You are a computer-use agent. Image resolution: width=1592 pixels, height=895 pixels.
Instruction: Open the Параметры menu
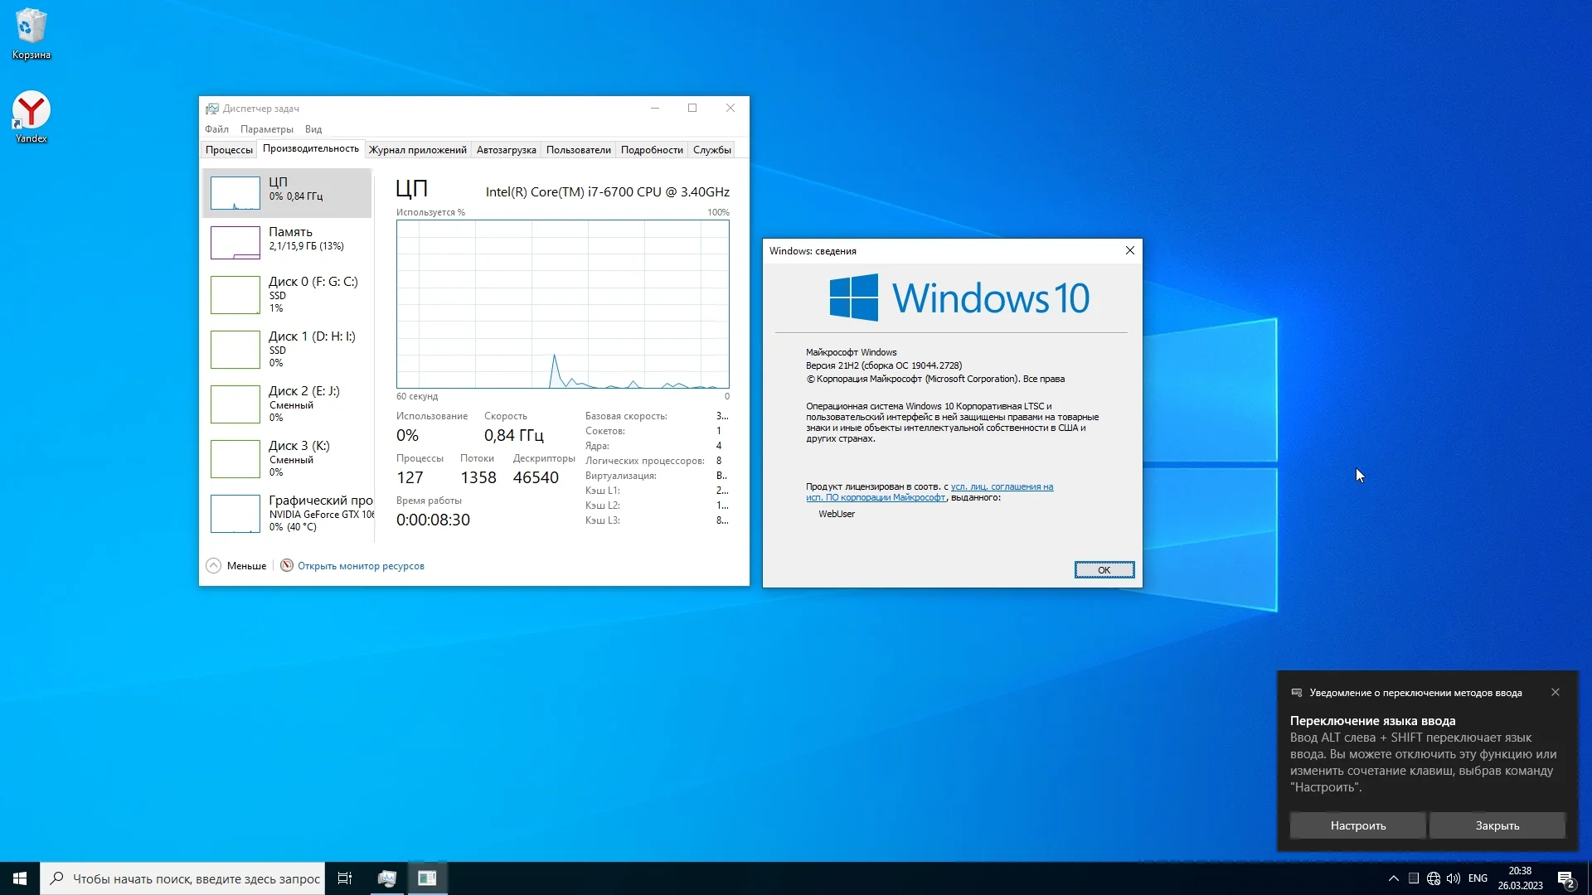(x=266, y=129)
